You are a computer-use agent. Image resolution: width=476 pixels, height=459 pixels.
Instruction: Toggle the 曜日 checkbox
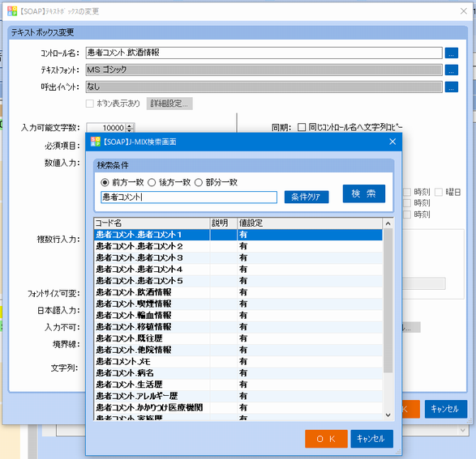[x=439, y=192]
